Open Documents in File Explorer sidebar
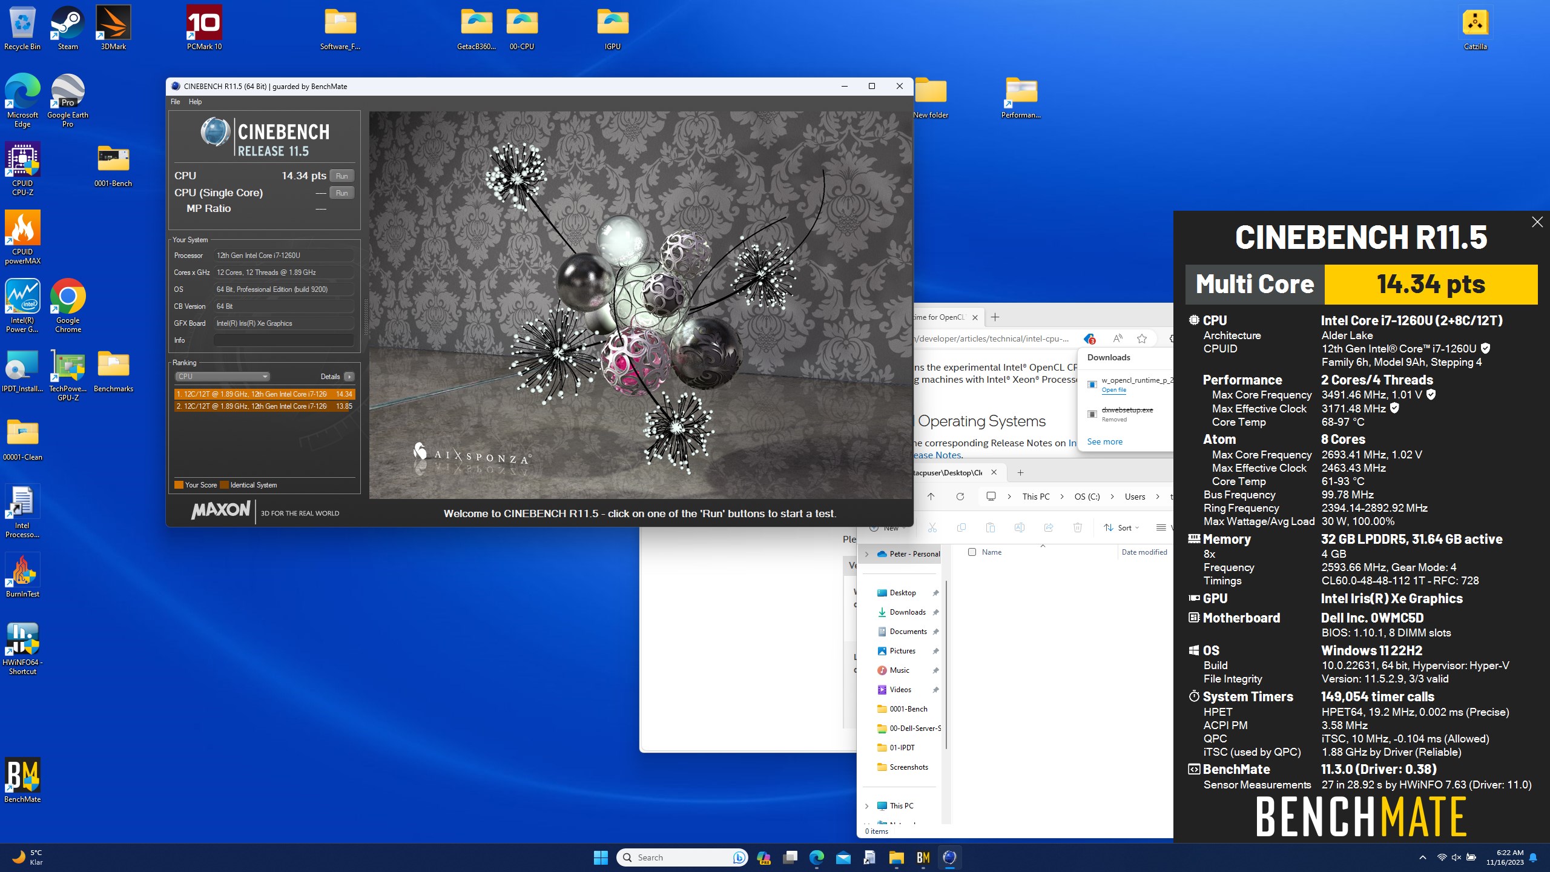The height and width of the screenshot is (872, 1550). point(908,632)
